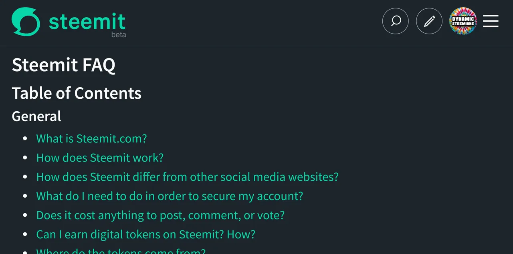
Task: Click the General section heading
Action: click(36, 116)
